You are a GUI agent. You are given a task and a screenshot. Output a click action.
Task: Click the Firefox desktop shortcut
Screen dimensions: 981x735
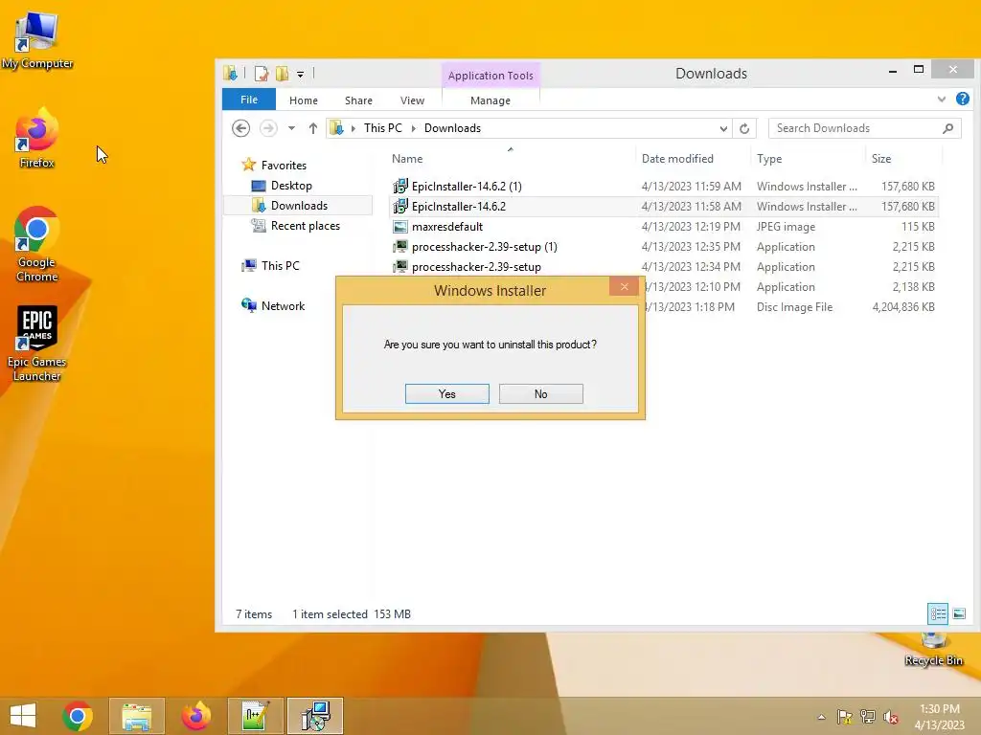(x=37, y=138)
